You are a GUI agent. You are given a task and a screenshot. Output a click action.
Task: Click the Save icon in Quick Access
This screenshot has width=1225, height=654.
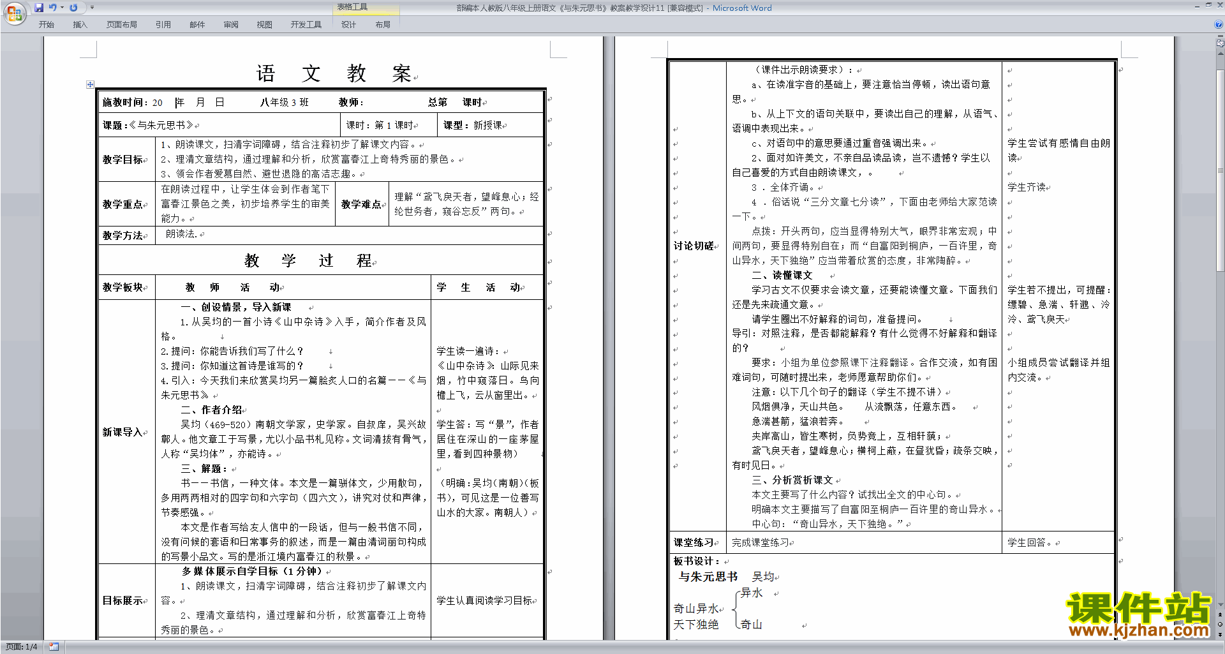[39, 8]
